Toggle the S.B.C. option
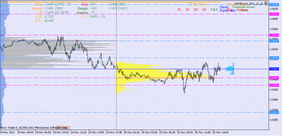The width and height of the screenshot is (282, 136). point(214,10)
